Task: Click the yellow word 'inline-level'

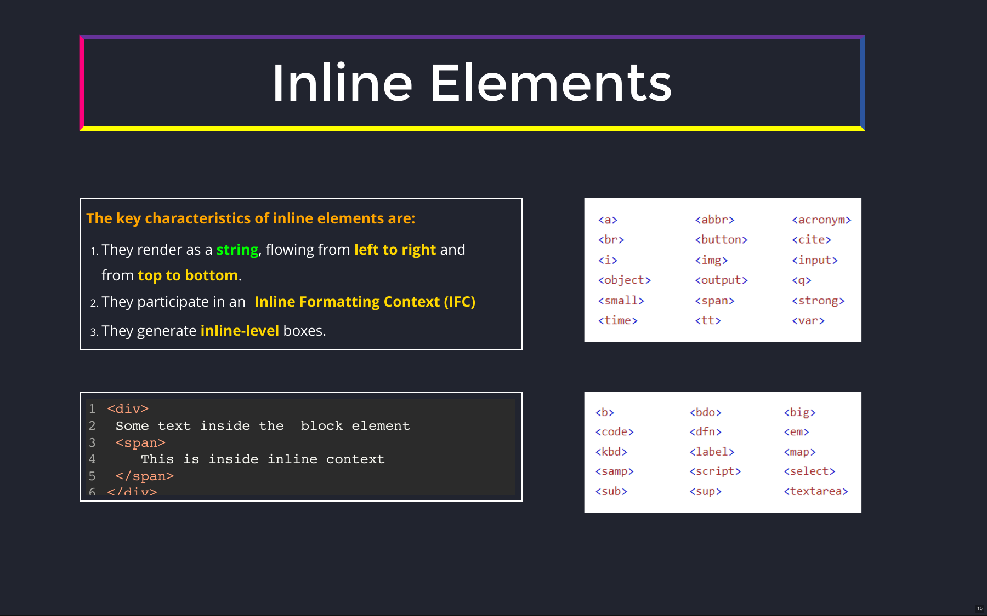Action: (x=240, y=331)
